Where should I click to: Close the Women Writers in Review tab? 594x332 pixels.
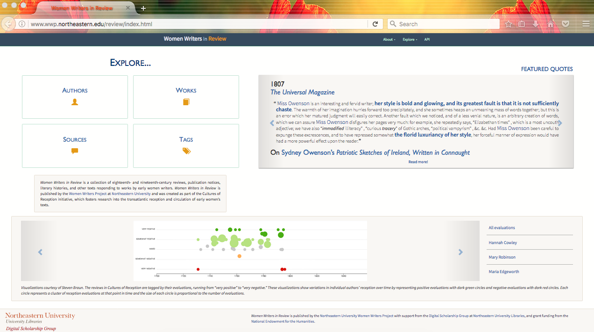coord(128,8)
